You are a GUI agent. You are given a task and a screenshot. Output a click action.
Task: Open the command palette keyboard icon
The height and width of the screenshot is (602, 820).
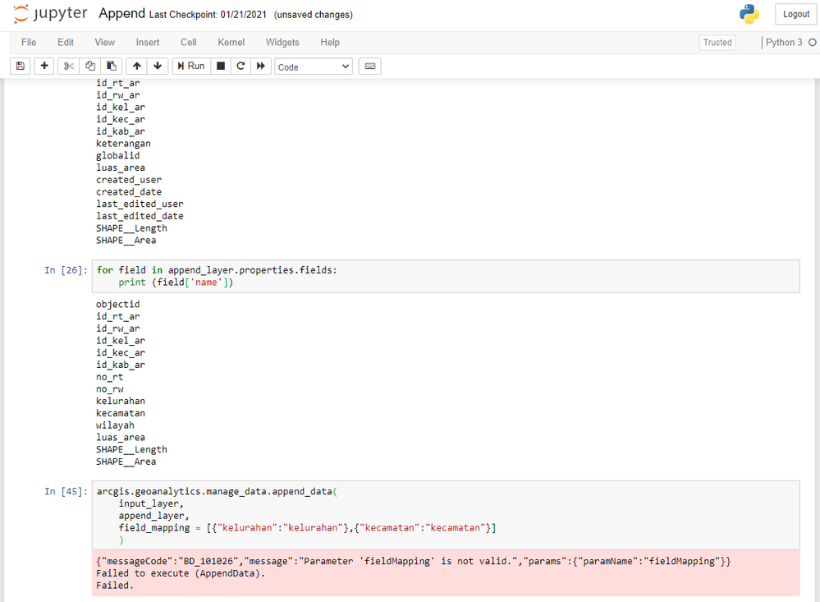point(369,66)
